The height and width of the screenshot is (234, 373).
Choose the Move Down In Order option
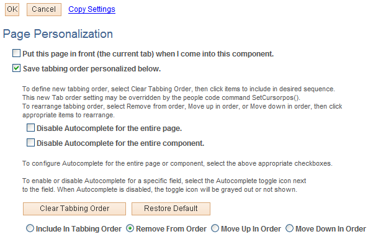[289, 228]
